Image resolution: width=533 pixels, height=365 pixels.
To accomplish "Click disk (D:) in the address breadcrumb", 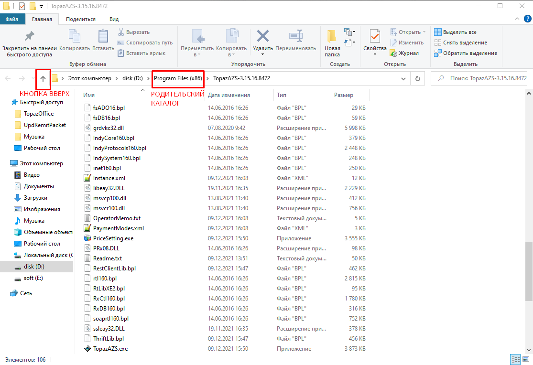I will (132, 78).
